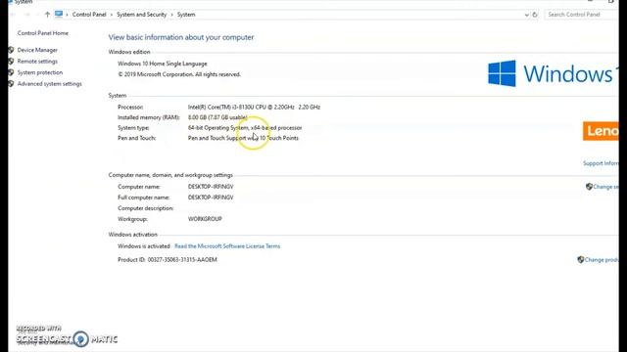Open Device Manager from the sidebar
Viewport: 627px width, 352px height.
(x=37, y=50)
